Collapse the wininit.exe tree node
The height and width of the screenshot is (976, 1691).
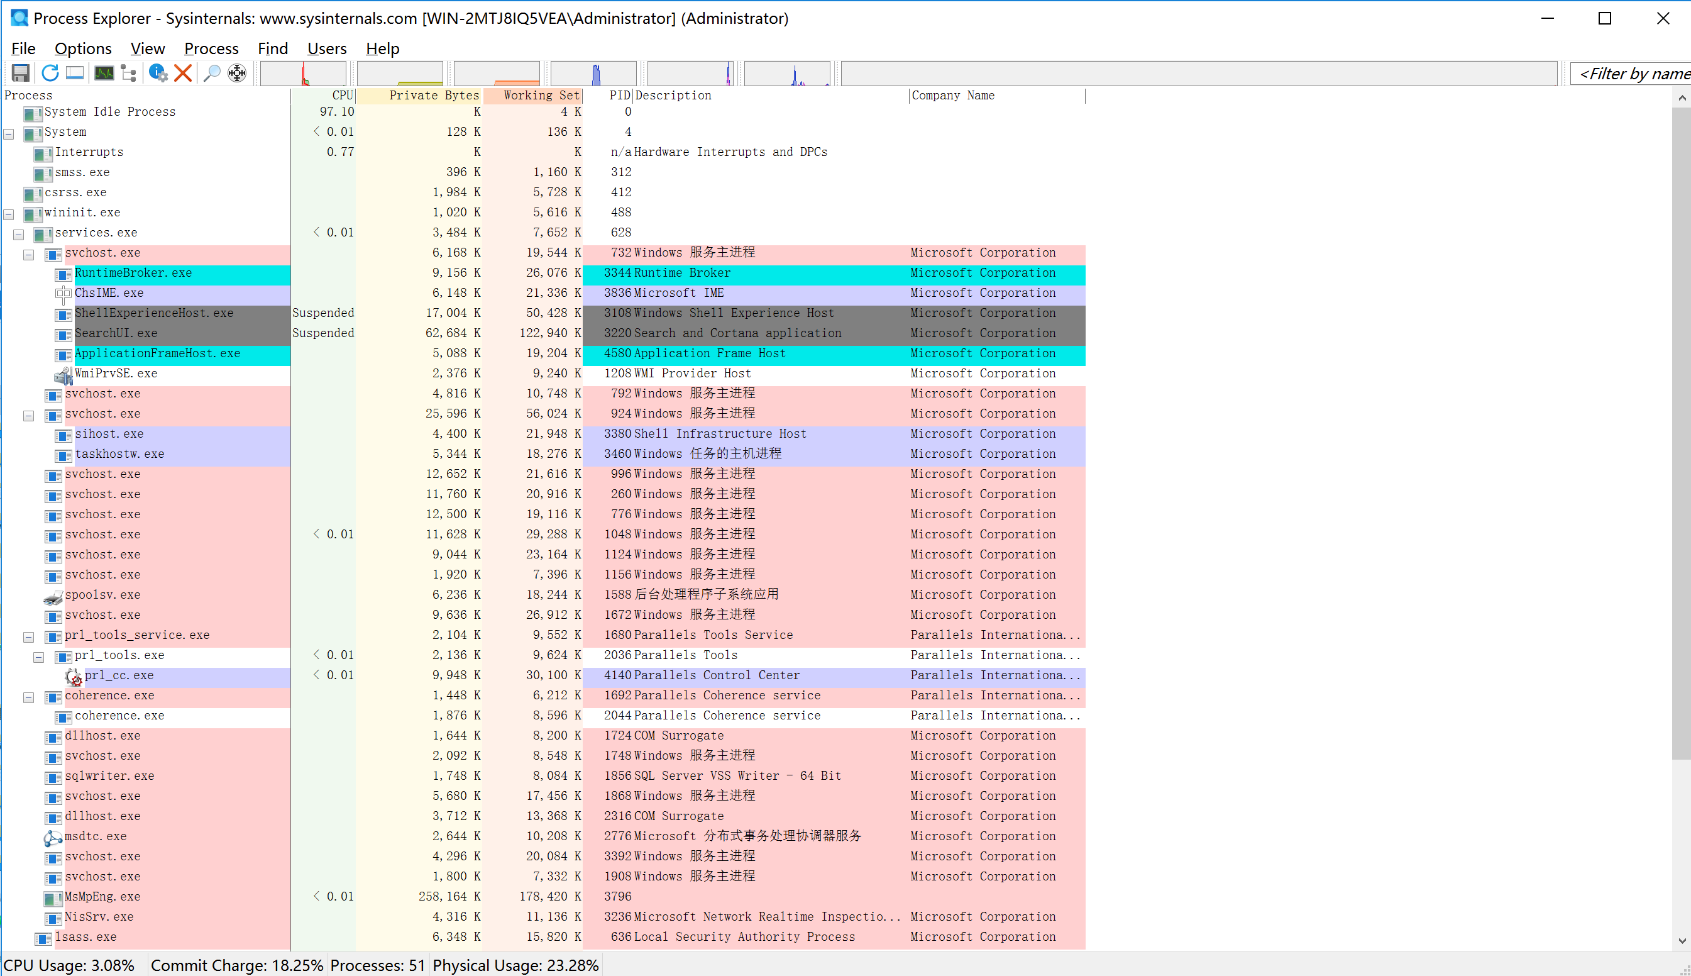coord(9,214)
